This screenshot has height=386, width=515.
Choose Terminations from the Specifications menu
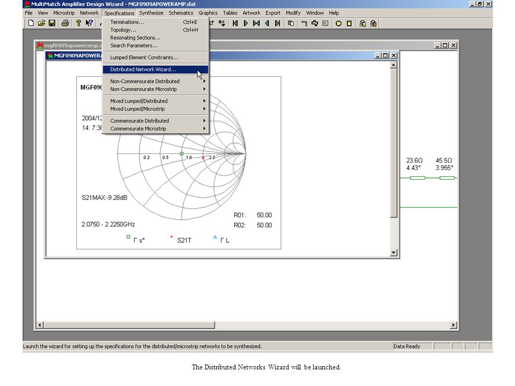coord(156,22)
